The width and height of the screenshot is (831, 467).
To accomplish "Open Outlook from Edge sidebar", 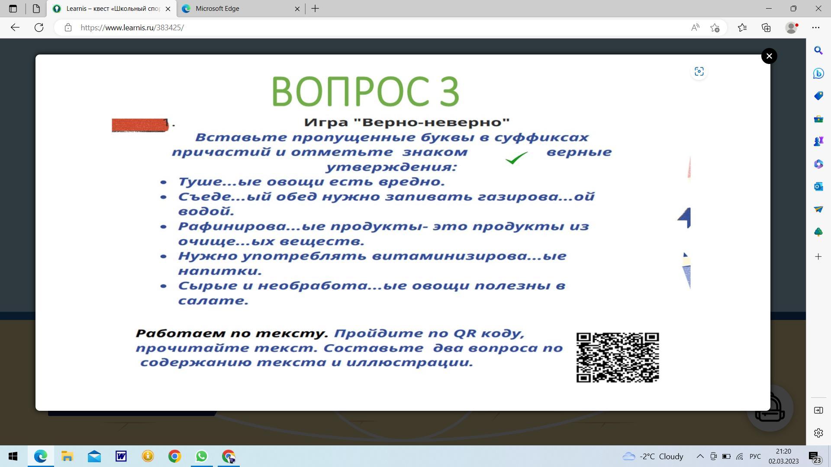I will coord(818,186).
